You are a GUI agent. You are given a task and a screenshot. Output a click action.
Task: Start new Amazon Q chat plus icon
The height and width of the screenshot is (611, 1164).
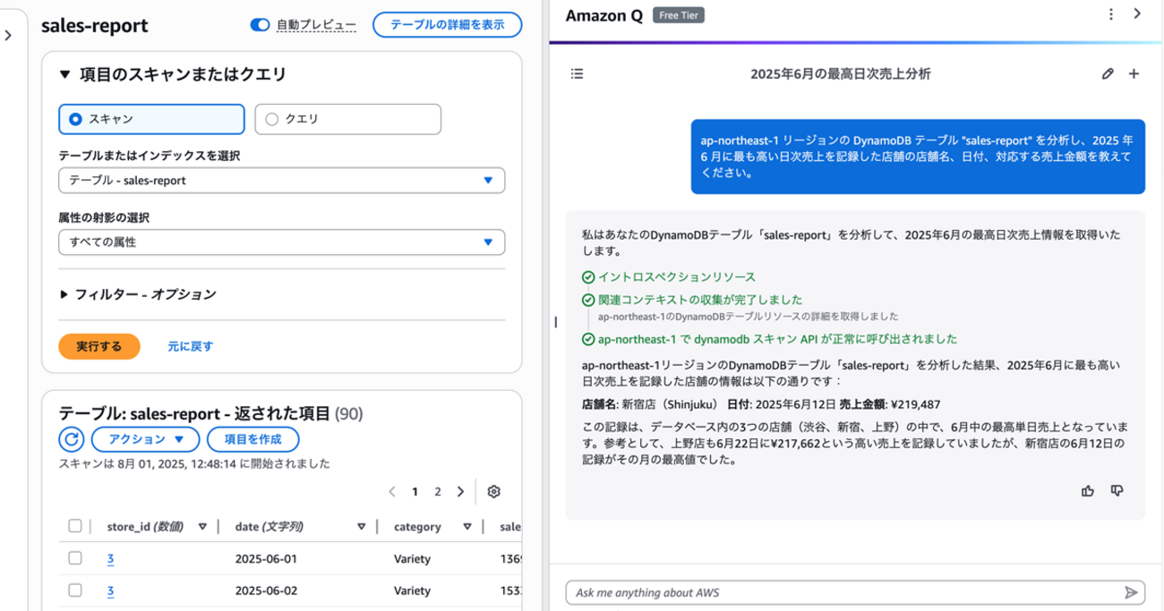pyautogui.click(x=1134, y=74)
